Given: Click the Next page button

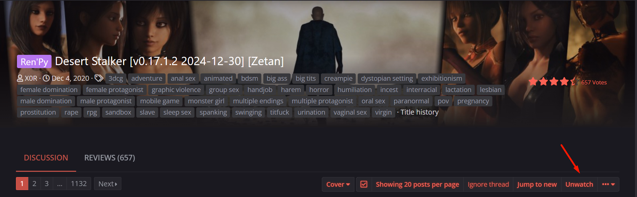Looking at the screenshot, I should 108,184.
